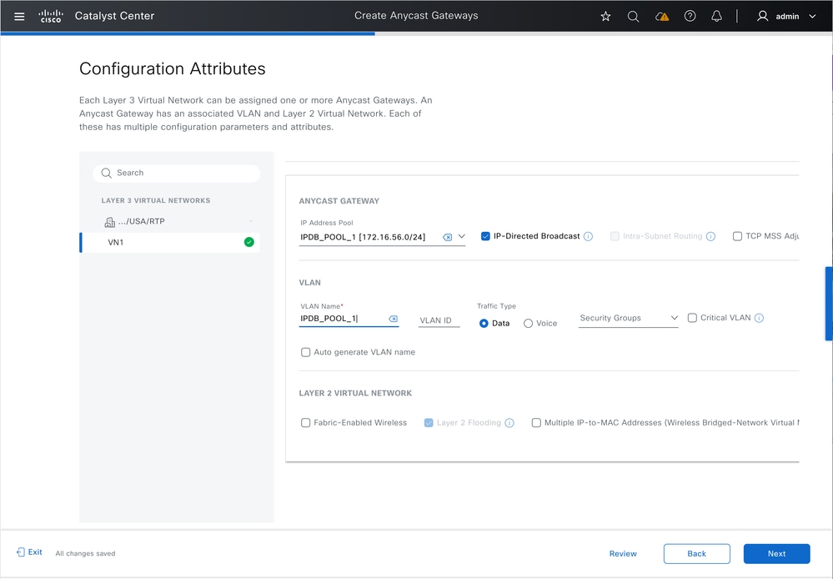Screen dimensions: 833x579
Task: Click the All changes saved status
Action: pos(85,553)
